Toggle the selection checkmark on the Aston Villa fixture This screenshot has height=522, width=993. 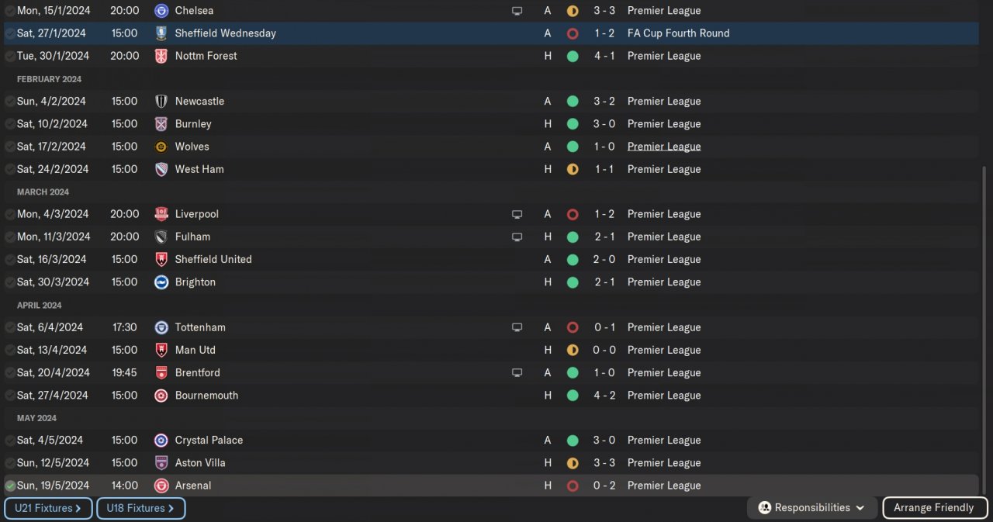10,463
